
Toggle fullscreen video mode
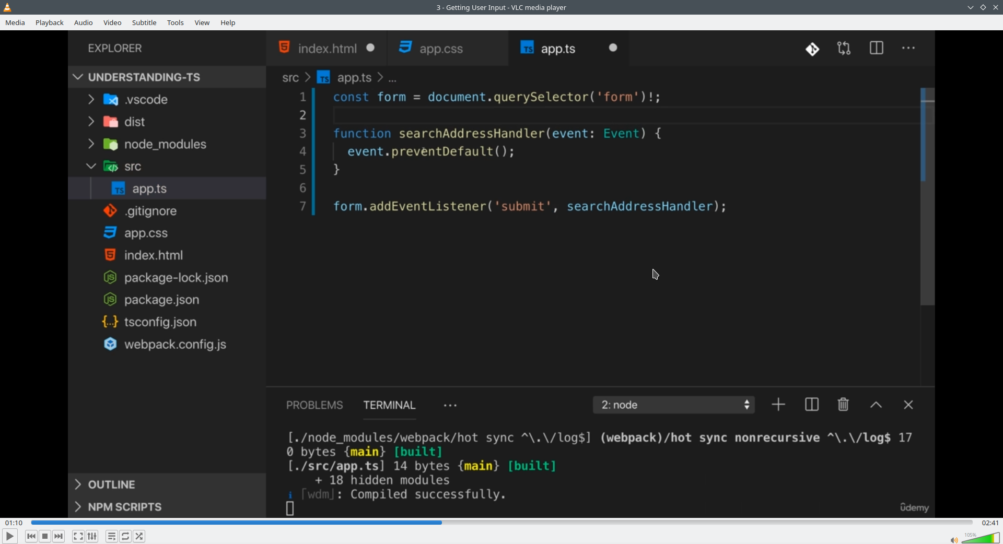pos(78,536)
